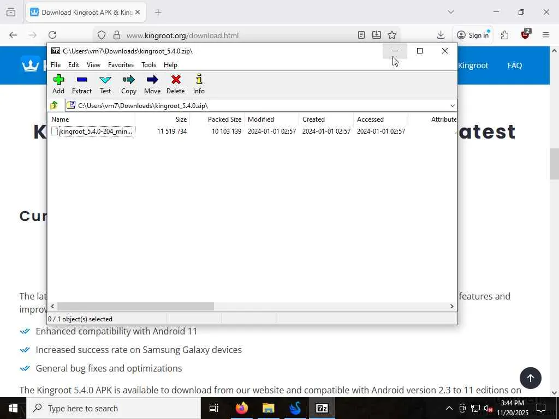The image size is (559, 419).
Task: Click the Firefox firefox-view icon
Action: [11, 13]
